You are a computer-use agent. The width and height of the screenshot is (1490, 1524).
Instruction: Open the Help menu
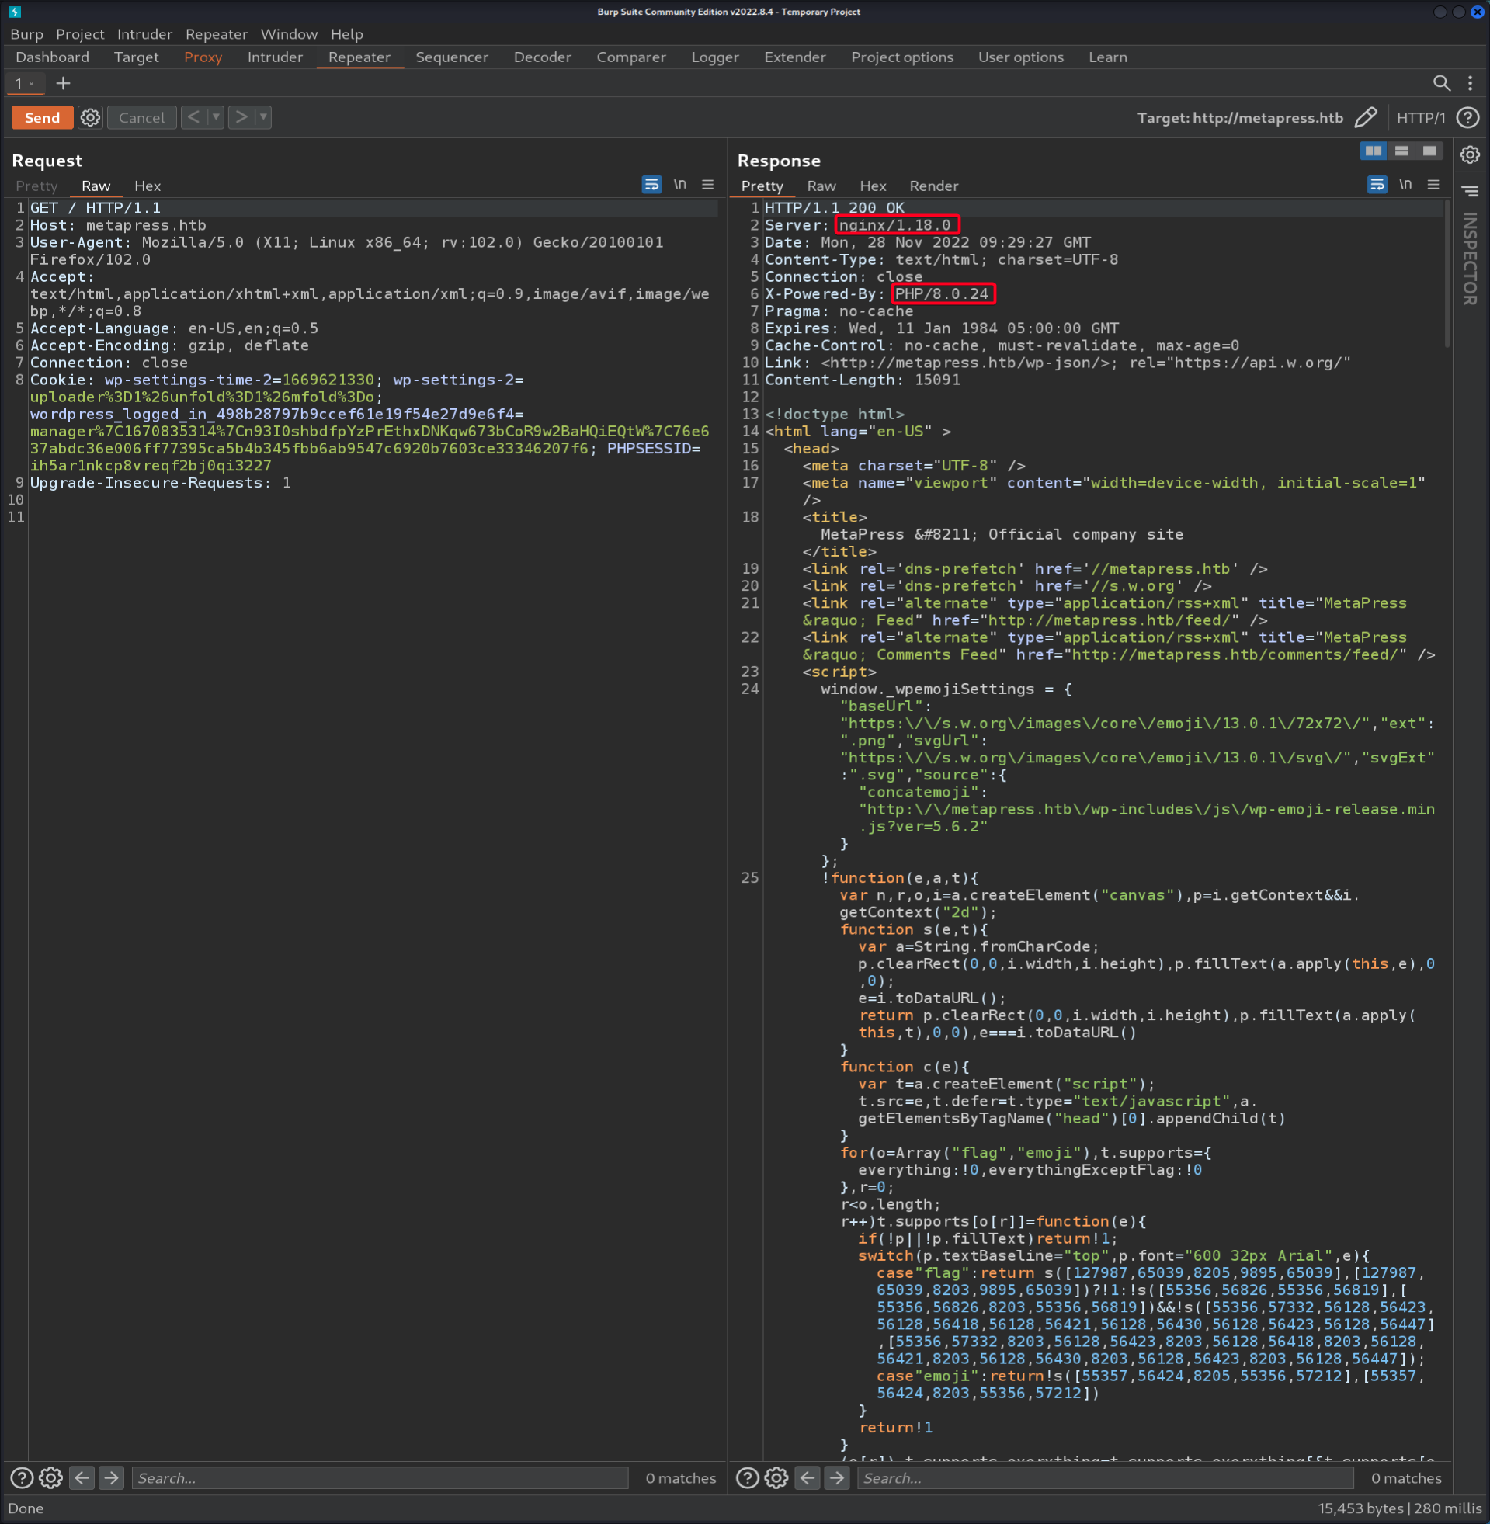(346, 34)
